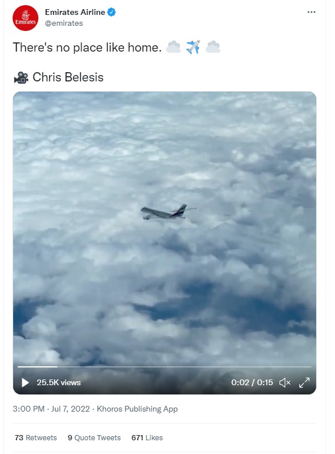Open the @emirates handle link

tap(64, 23)
